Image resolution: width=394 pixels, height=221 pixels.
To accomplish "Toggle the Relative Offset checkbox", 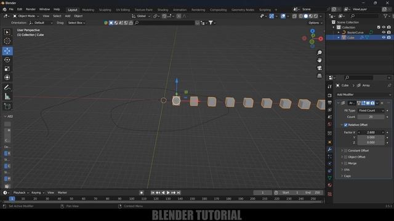I will point(345,125).
